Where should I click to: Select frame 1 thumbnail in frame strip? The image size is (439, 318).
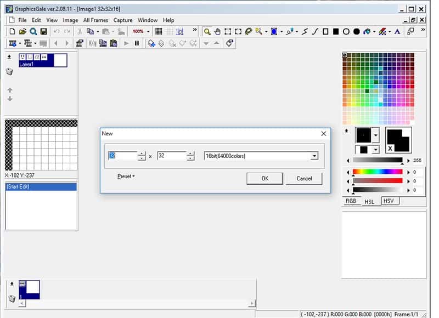(30, 289)
